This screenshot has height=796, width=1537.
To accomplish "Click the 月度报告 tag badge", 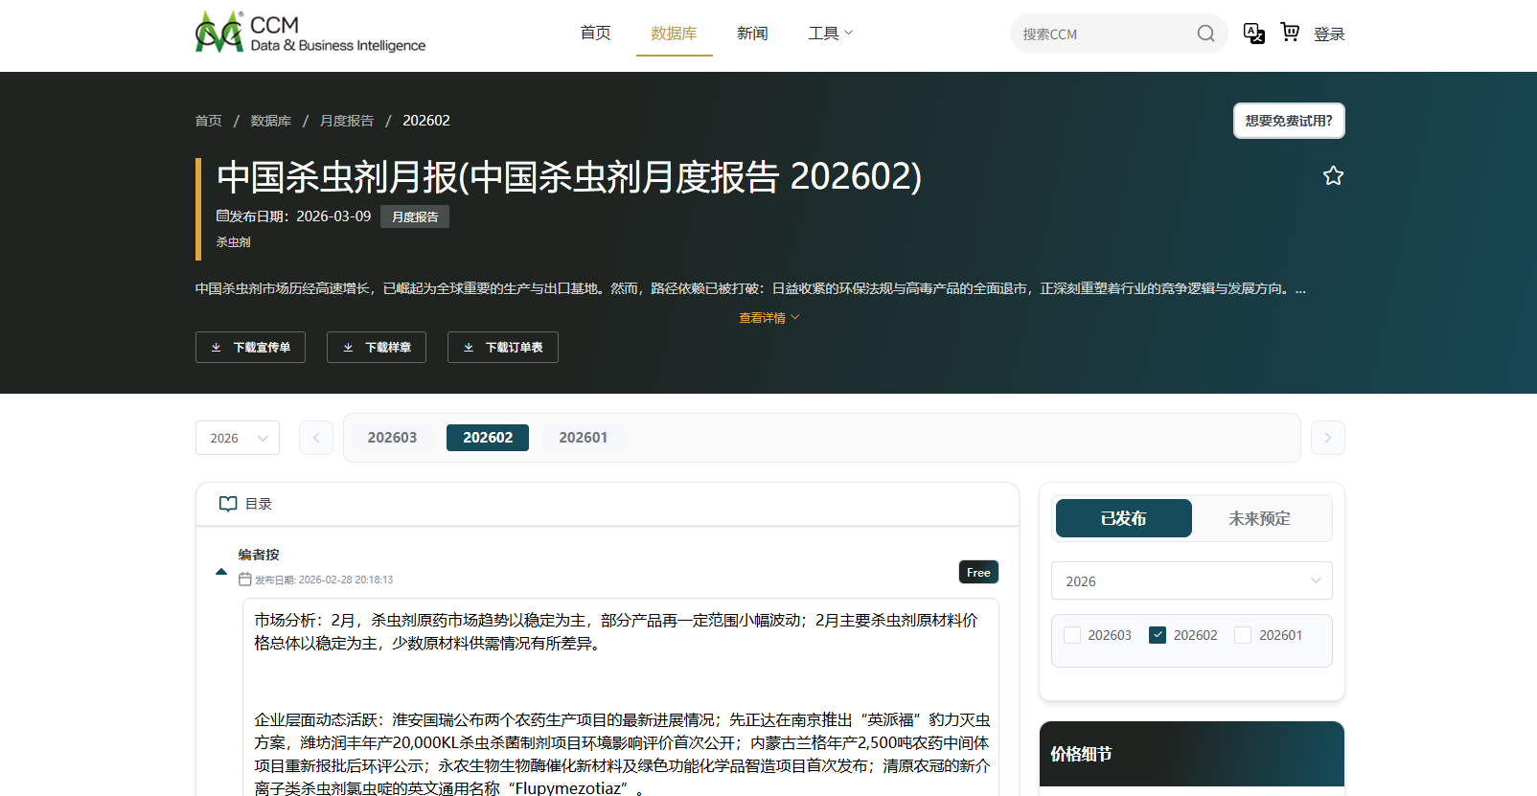I will click(x=415, y=216).
